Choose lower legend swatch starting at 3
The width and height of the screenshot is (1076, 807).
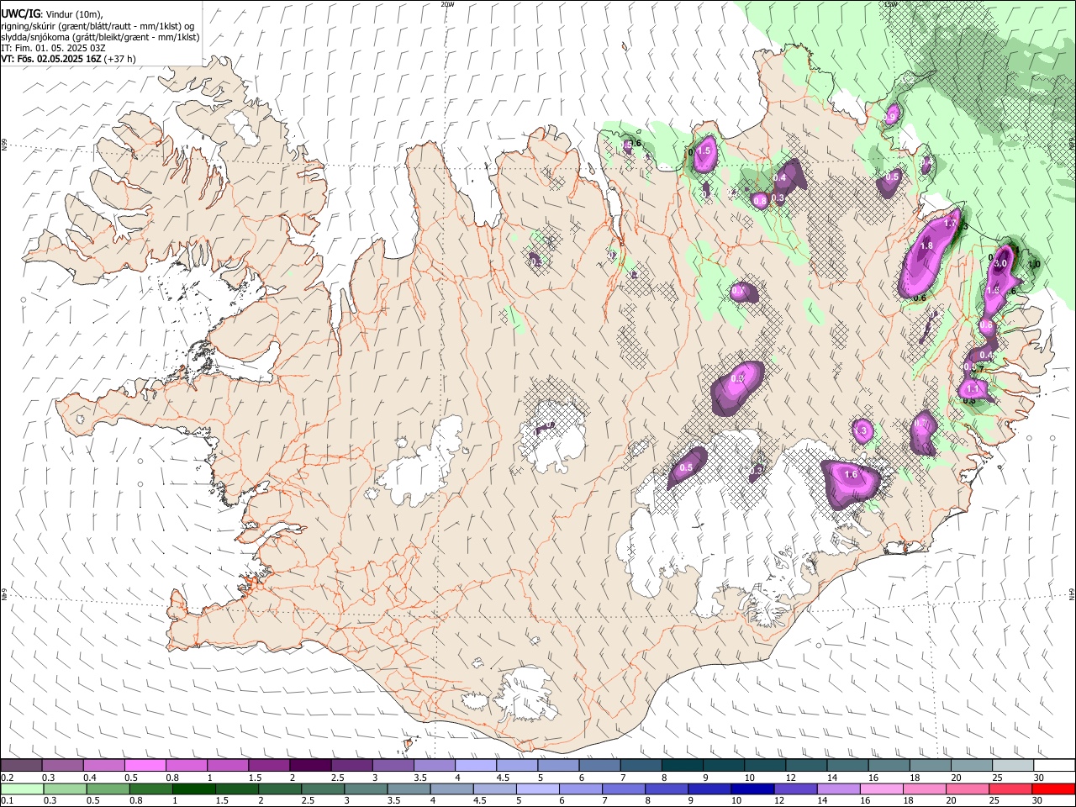(x=365, y=789)
